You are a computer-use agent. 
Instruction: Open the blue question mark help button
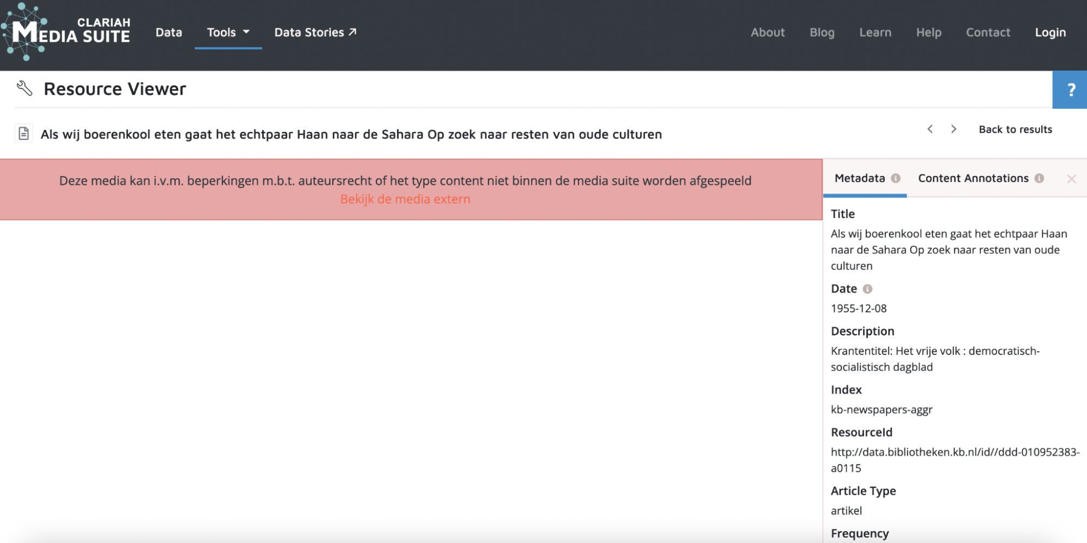pos(1070,90)
